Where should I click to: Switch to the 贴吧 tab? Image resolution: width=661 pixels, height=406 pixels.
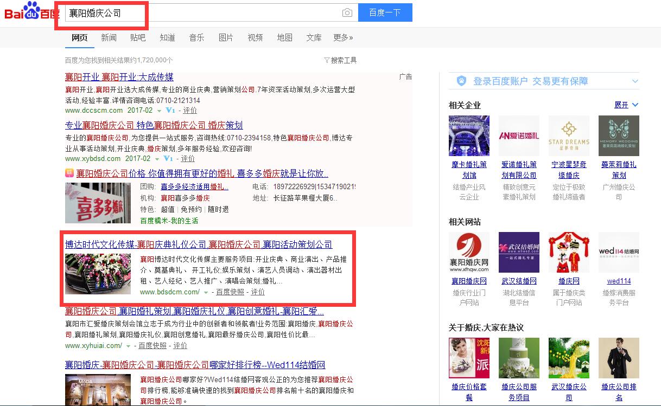[138, 37]
